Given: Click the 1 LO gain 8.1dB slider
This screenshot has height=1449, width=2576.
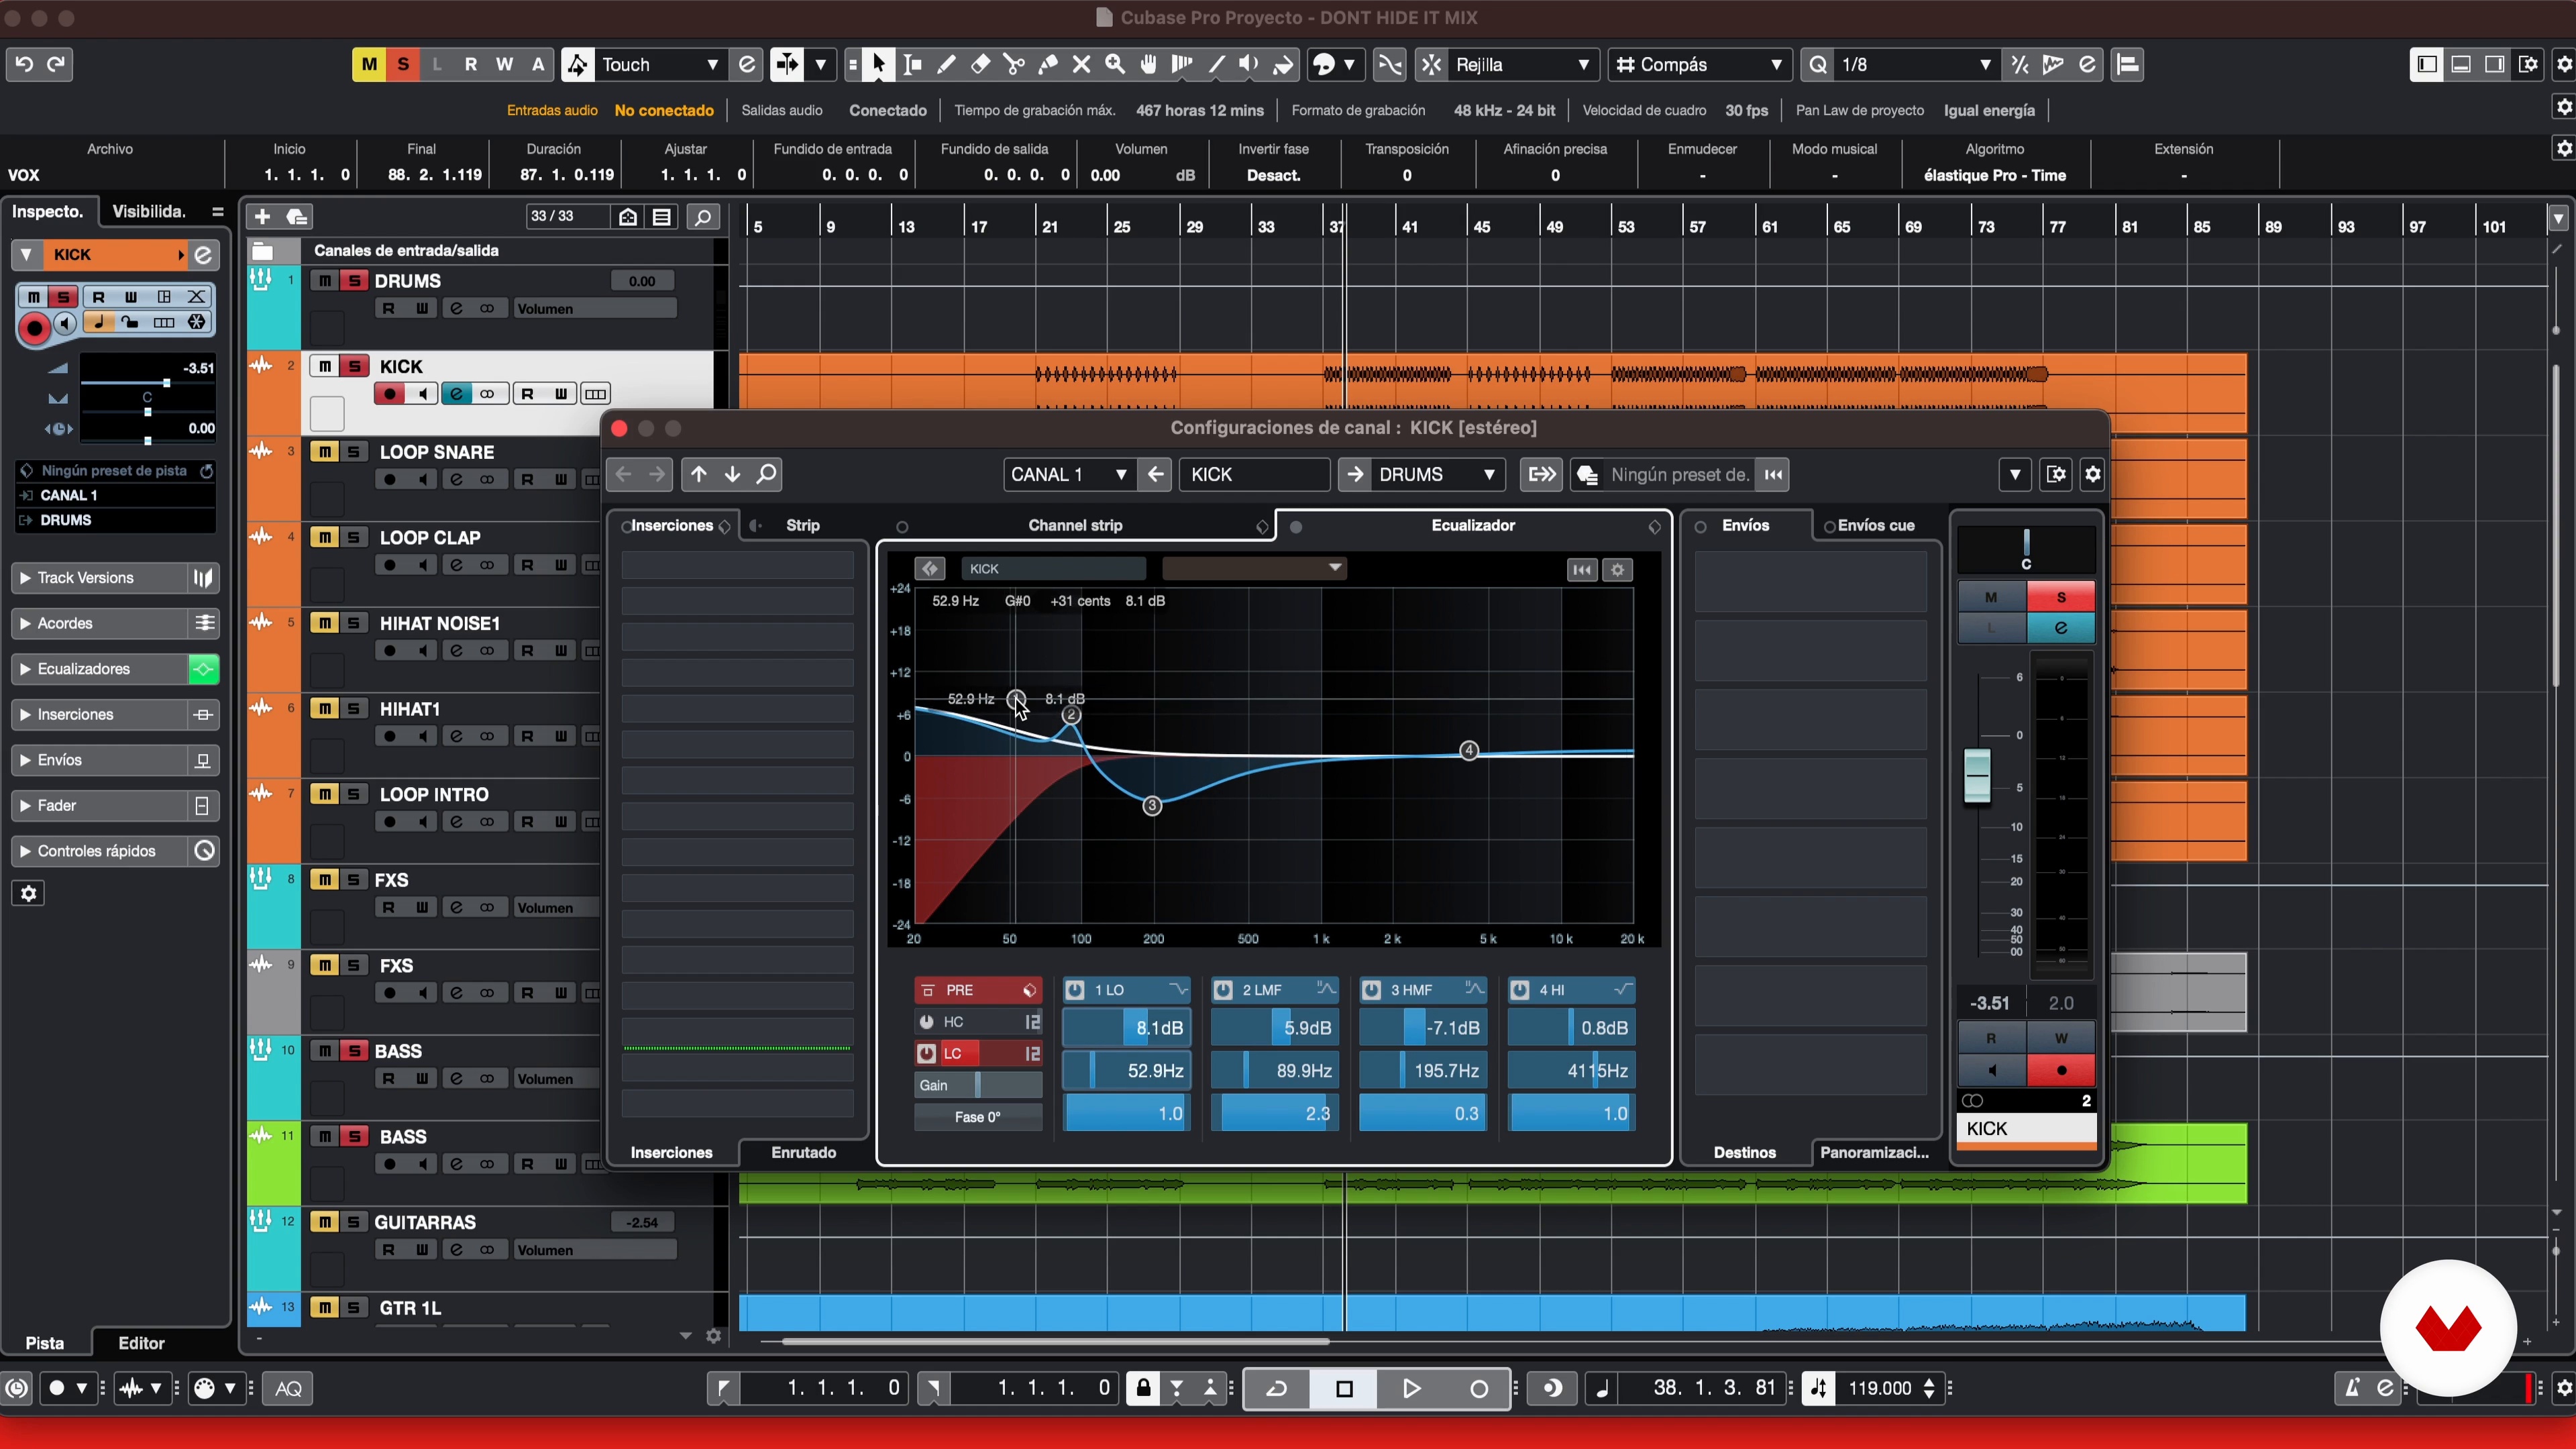Looking at the screenshot, I should [1126, 1028].
